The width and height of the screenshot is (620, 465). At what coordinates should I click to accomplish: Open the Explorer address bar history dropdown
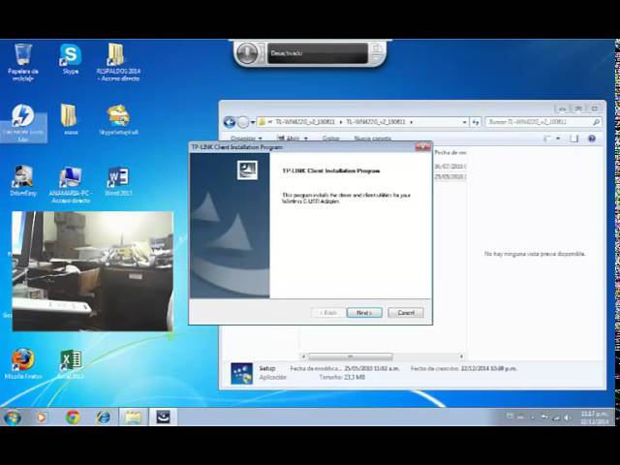464,122
